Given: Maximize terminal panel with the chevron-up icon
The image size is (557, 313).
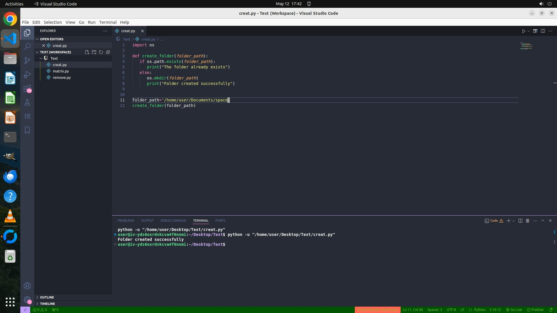Looking at the screenshot, I should pyautogui.click(x=543, y=221).
